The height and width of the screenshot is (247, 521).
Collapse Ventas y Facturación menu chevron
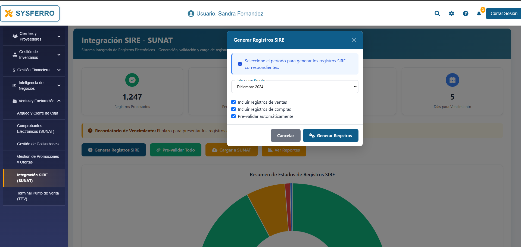click(59, 101)
